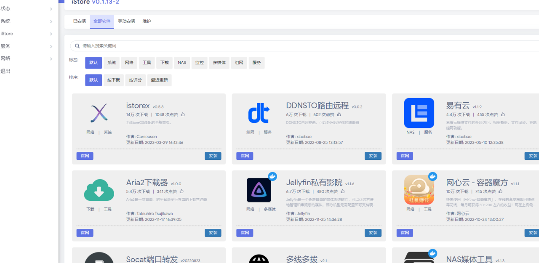
Task: Click 安装 button for istorex
Action: pyautogui.click(x=213, y=156)
